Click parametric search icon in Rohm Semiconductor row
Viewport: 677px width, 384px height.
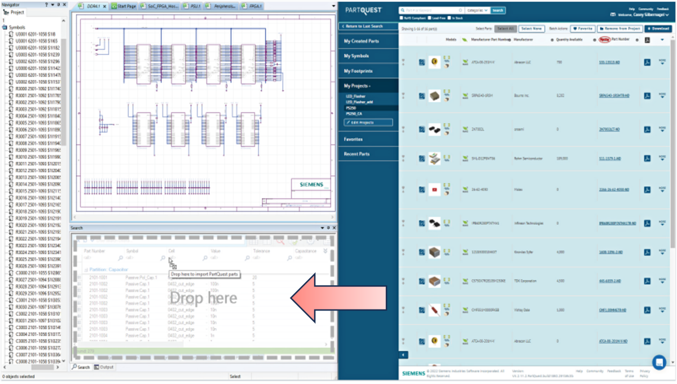[x=421, y=159]
